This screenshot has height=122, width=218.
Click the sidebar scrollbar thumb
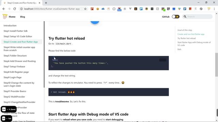tap(44, 54)
